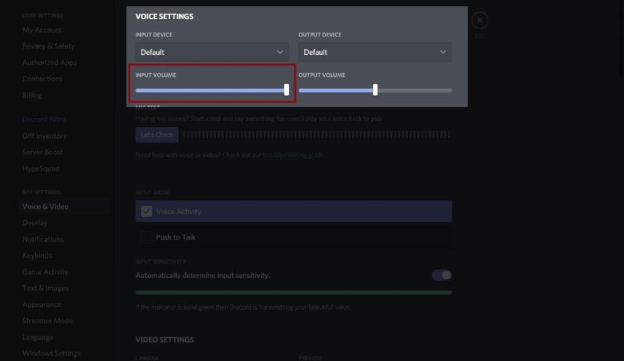The width and height of the screenshot is (624, 361).
Task: Click the Output Volume slider handle
Action: point(375,90)
